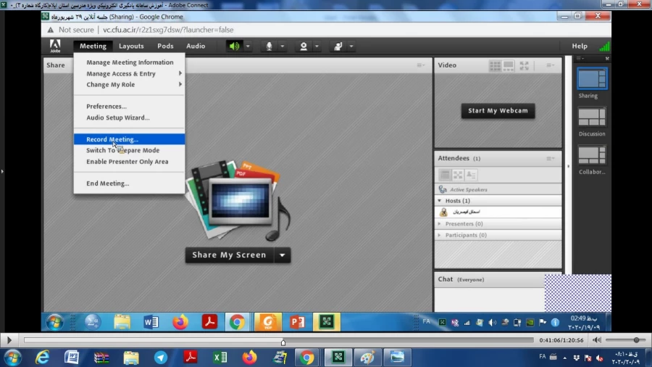Toggle the green speaker audio button

pos(234,46)
